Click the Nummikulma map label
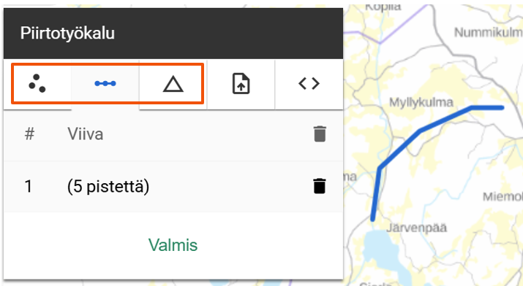Image resolution: width=523 pixels, height=286 pixels. coord(489,33)
